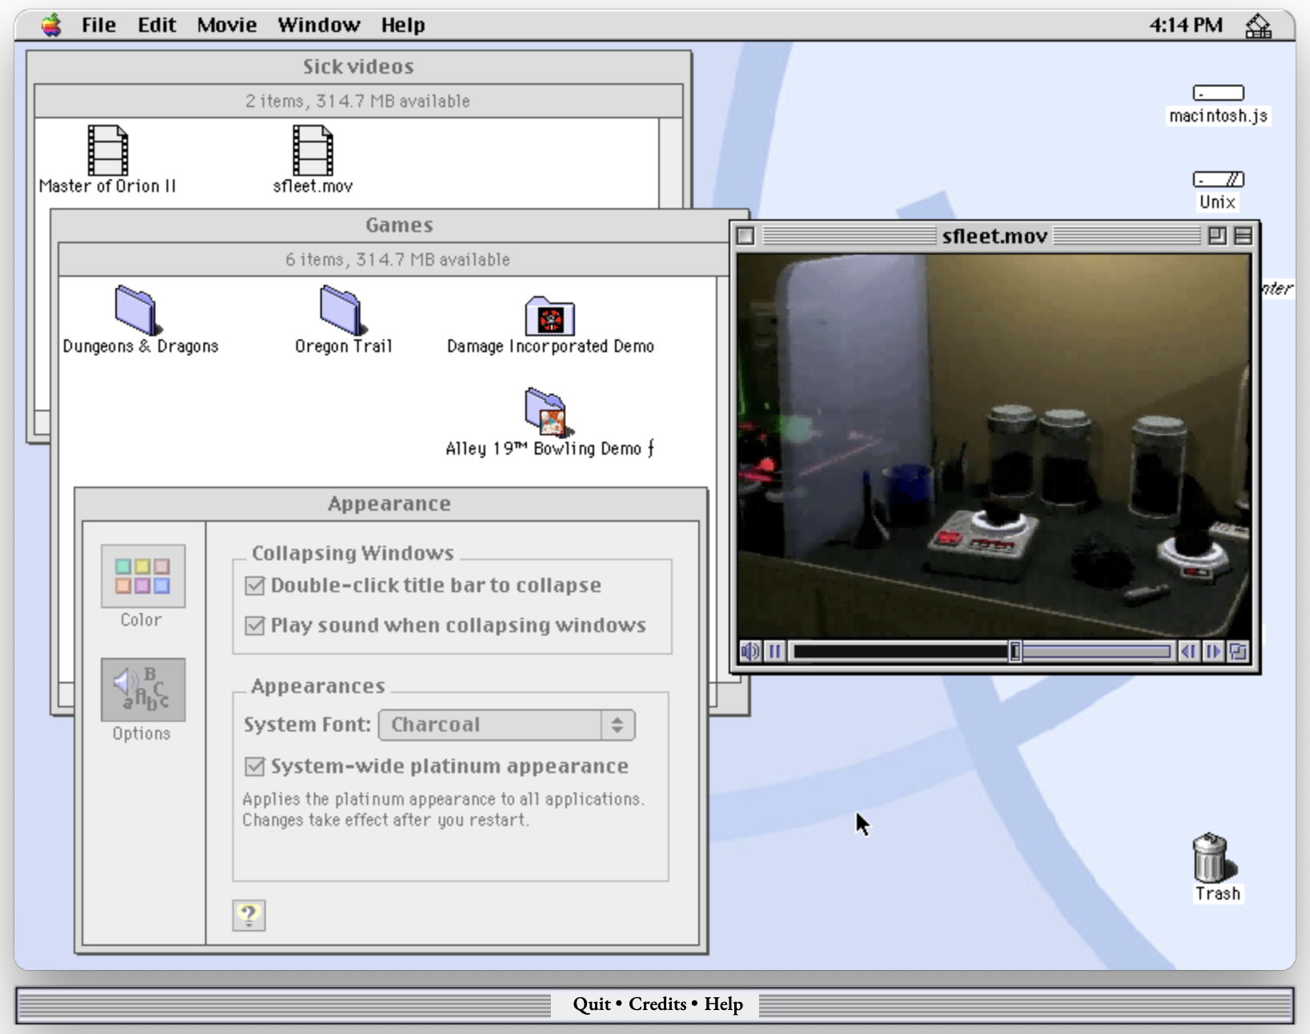Viewport: 1310px width, 1034px height.
Task: Open the Apple menu
Action: 50,25
